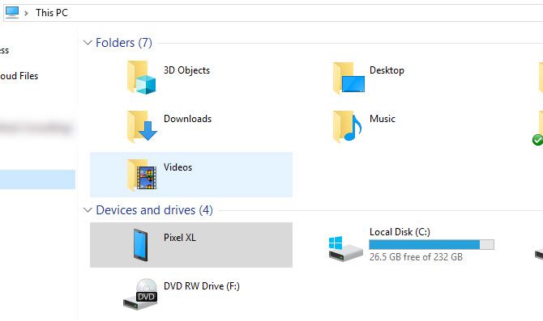This screenshot has height=321, width=543.
Task: Select the Local Disk (C:) drive icon
Action: pyautogui.click(x=345, y=248)
